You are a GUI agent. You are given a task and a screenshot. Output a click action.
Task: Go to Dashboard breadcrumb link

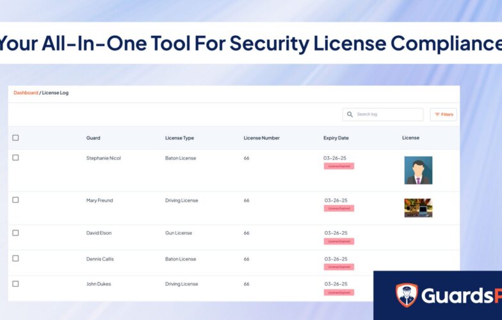[26, 93]
